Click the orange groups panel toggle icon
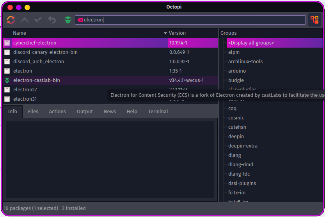 tap(314, 20)
